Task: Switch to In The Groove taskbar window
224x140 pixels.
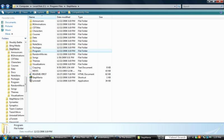Action: pos(125,137)
